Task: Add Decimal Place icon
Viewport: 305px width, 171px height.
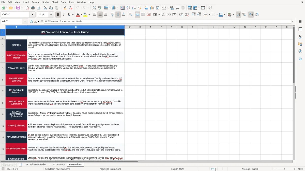Action: coord(181,15)
